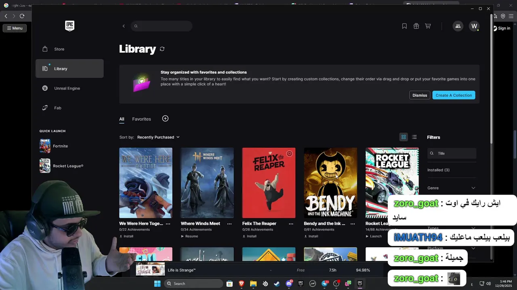Screen dimensions: 517x290
Task: Click the taskbar Search box
Action: tap(194, 284)
